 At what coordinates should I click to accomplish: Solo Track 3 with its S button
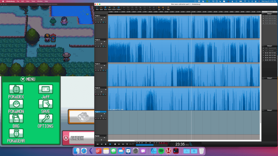(x=101, y=70)
